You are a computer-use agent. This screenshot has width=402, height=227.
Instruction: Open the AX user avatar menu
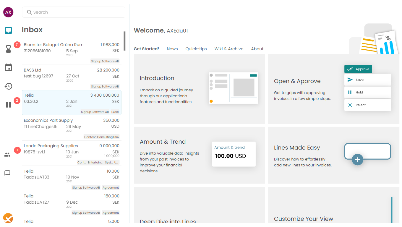(8, 12)
